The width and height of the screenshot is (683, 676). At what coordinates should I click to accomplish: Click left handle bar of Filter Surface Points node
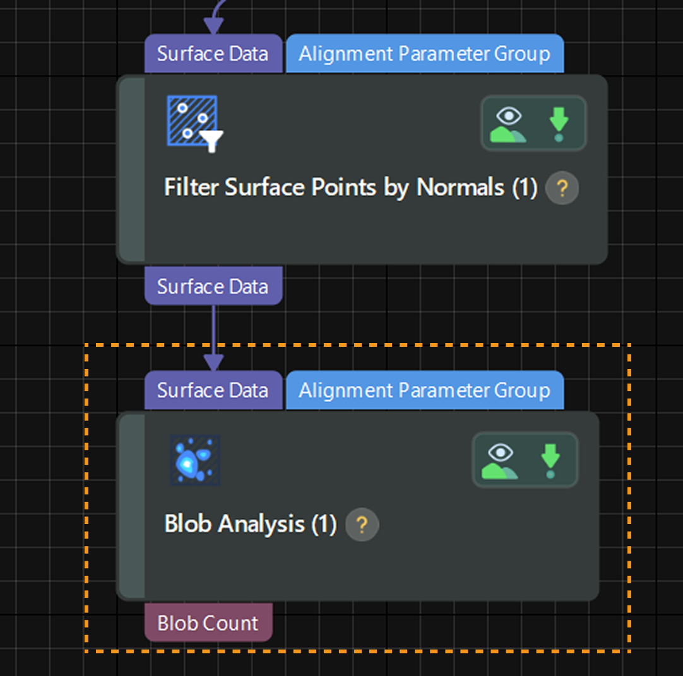(x=132, y=169)
